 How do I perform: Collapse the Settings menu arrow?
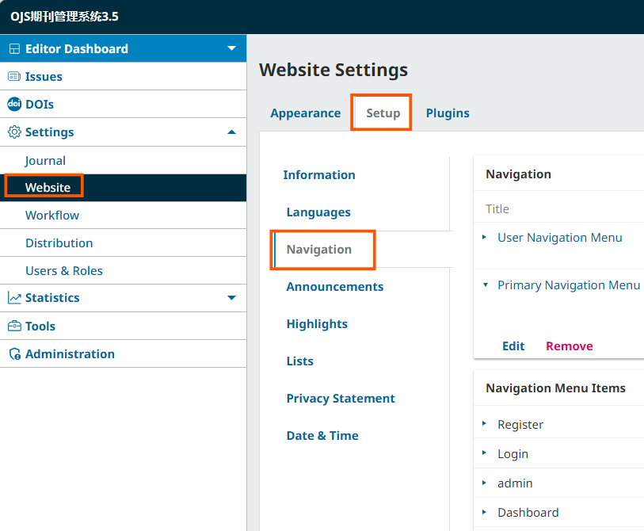(x=231, y=132)
